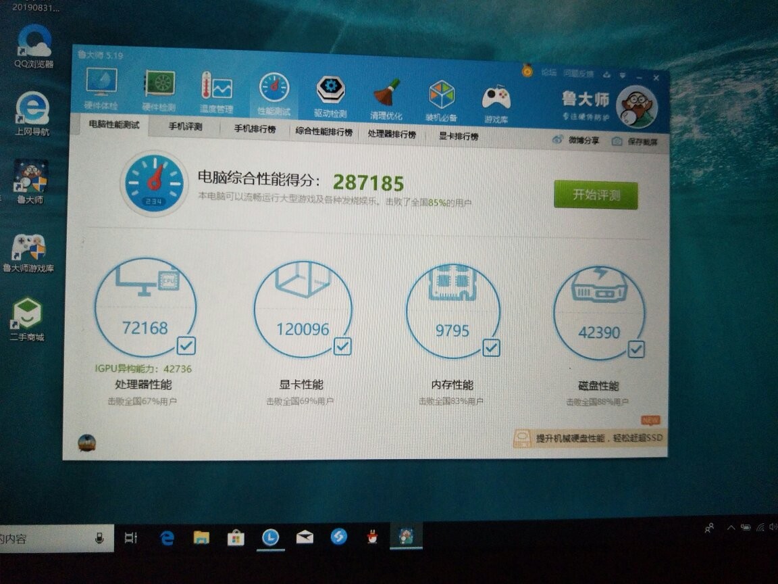
Task: Open title bar dropdown menu arrow
Action: (x=622, y=76)
